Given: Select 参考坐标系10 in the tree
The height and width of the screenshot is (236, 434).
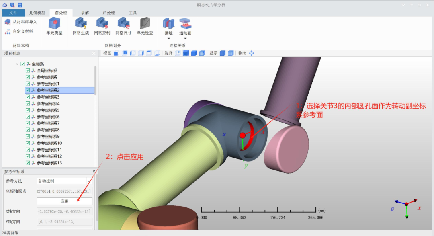Looking at the screenshot, I should click(x=49, y=143).
